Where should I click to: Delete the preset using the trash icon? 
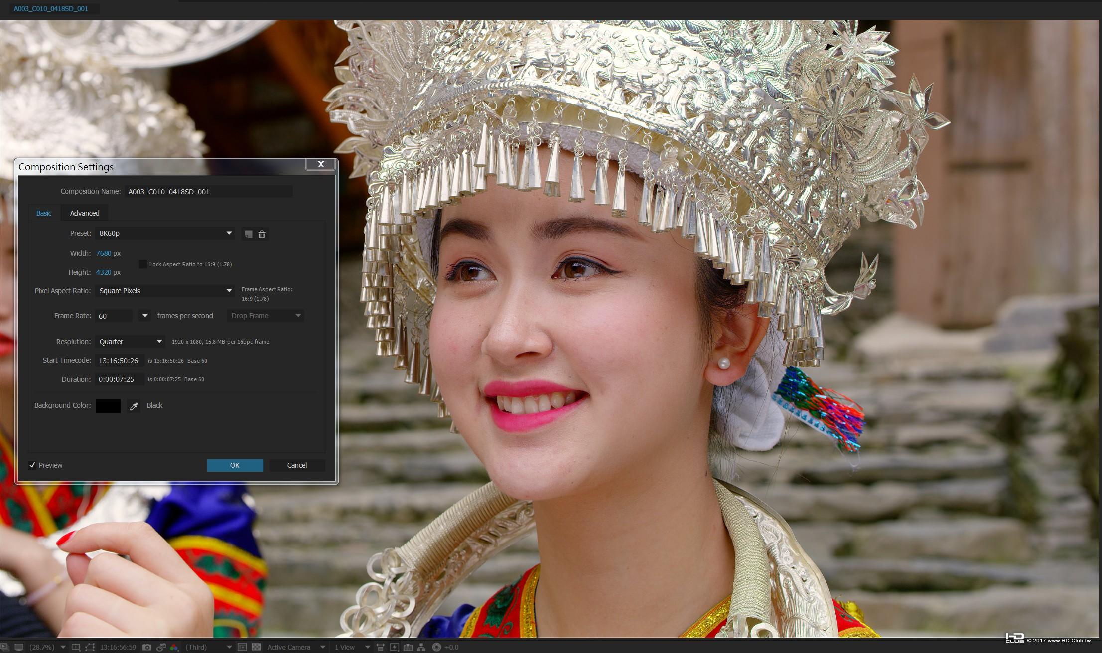(x=262, y=234)
